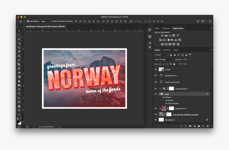Expand the 'name' group layer
Viewport: 229px width, 150px height.
[x=159, y=94]
